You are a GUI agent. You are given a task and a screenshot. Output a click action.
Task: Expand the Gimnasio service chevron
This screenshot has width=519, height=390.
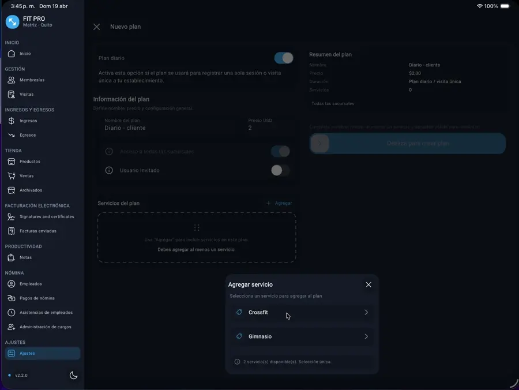(366, 336)
